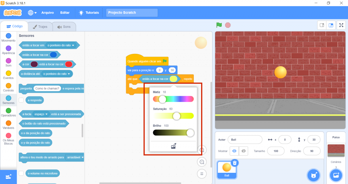Click the Brilho slider handle
This screenshot has height=184, width=348.
[190, 133]
